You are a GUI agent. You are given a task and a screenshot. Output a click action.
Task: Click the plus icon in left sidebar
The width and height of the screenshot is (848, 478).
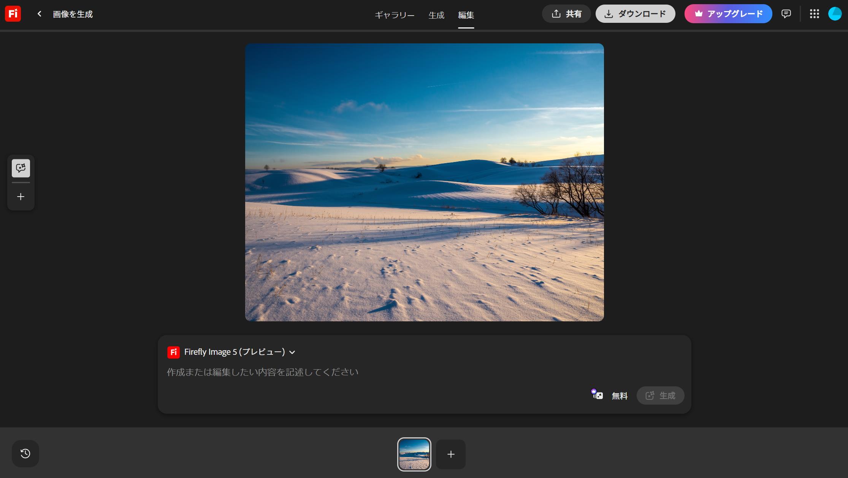21,197
